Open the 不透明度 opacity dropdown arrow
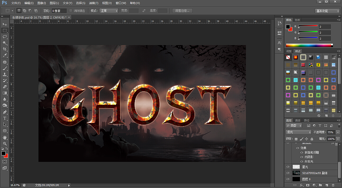The height and width of the screenshot is (188, 342). [338, 132]
